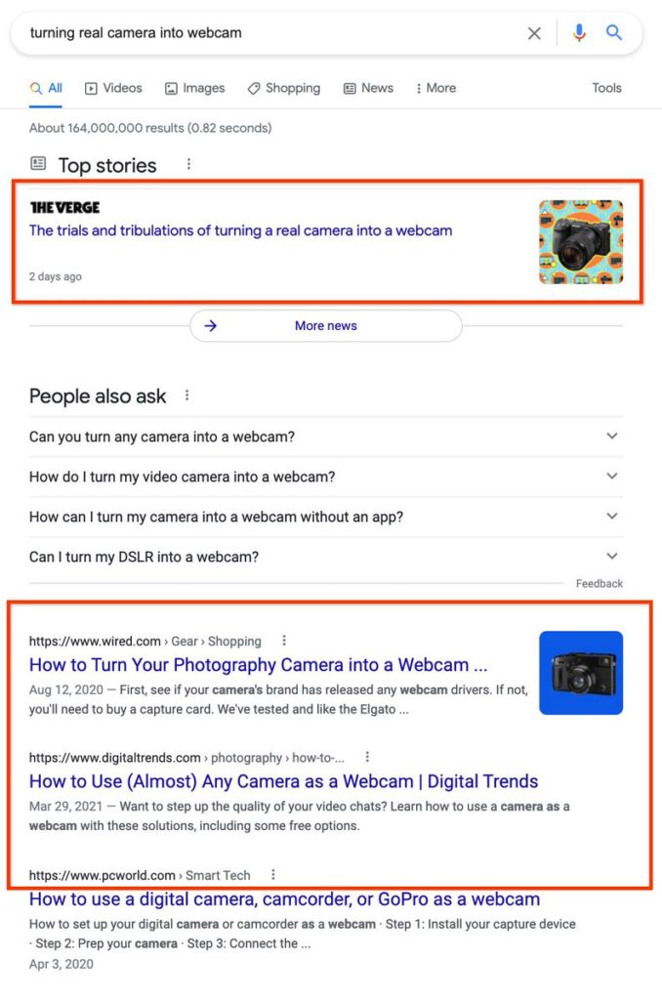Click the wired.com URL breadcrumb
This screenshot has width=662, height=1000.
(145, 641)
